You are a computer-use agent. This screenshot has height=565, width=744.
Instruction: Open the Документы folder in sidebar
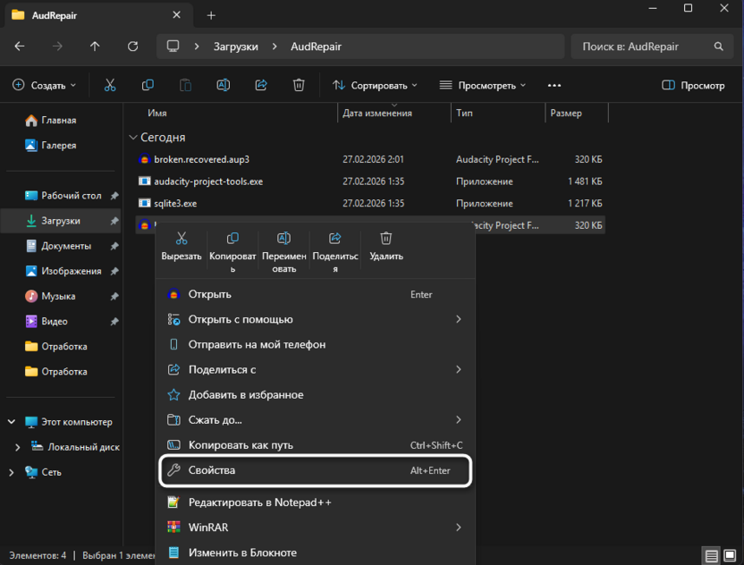tap(66, 246)
